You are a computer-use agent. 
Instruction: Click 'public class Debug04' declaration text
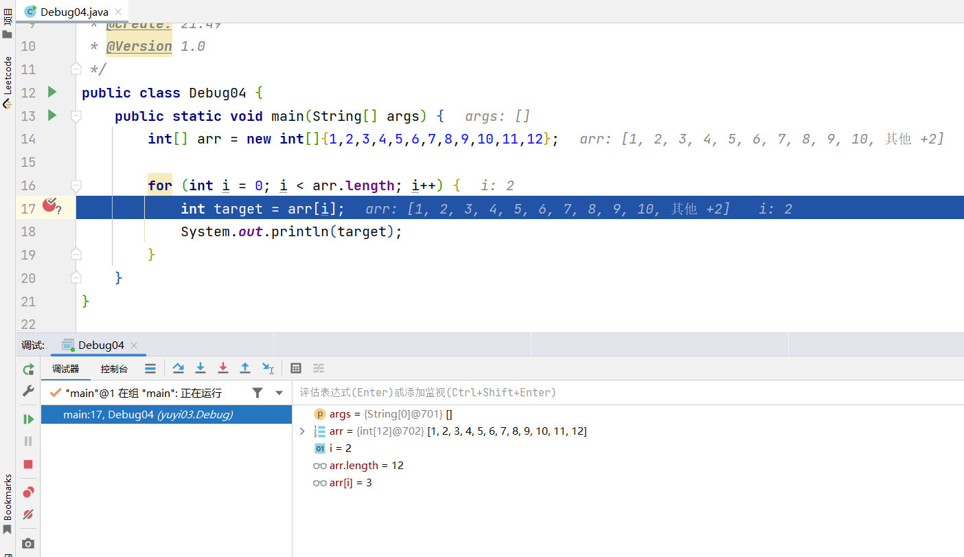(x=163, y=93)
